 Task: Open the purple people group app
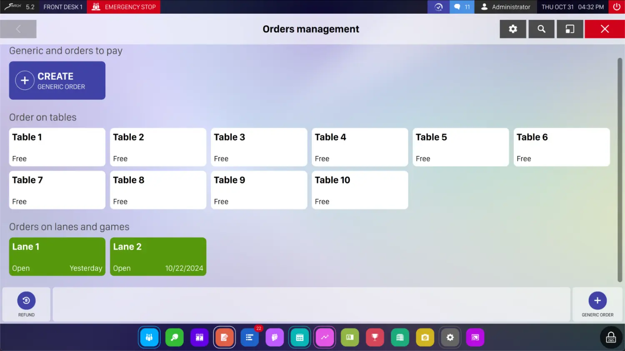tap(275, 337)
